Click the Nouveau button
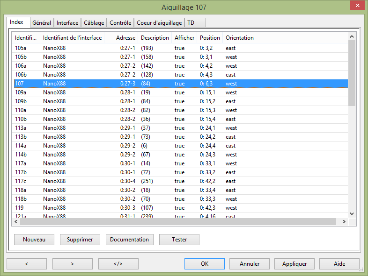 click(34, 240)
